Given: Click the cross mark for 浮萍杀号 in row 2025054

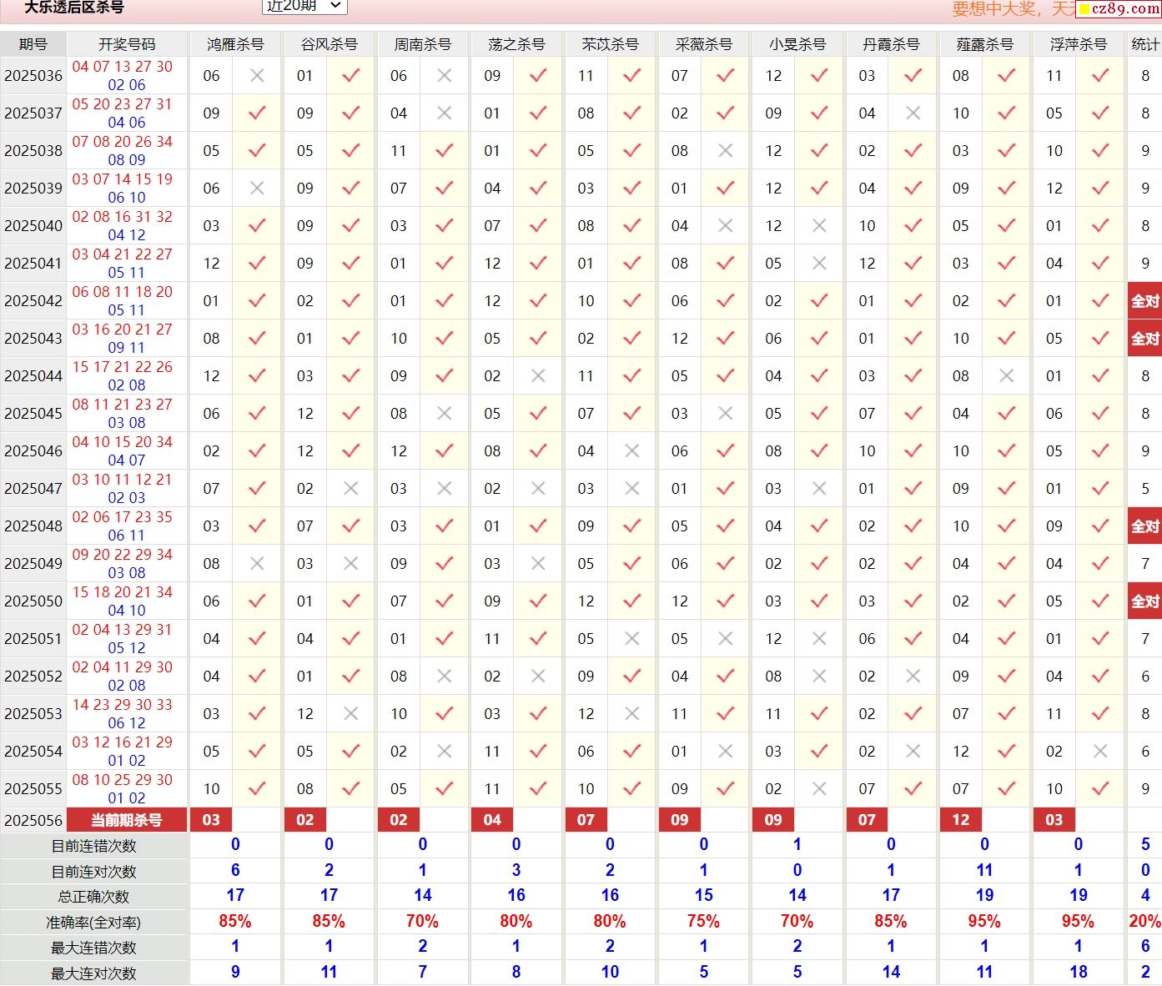Looking at the screenshot, I should coord(1100,752).
